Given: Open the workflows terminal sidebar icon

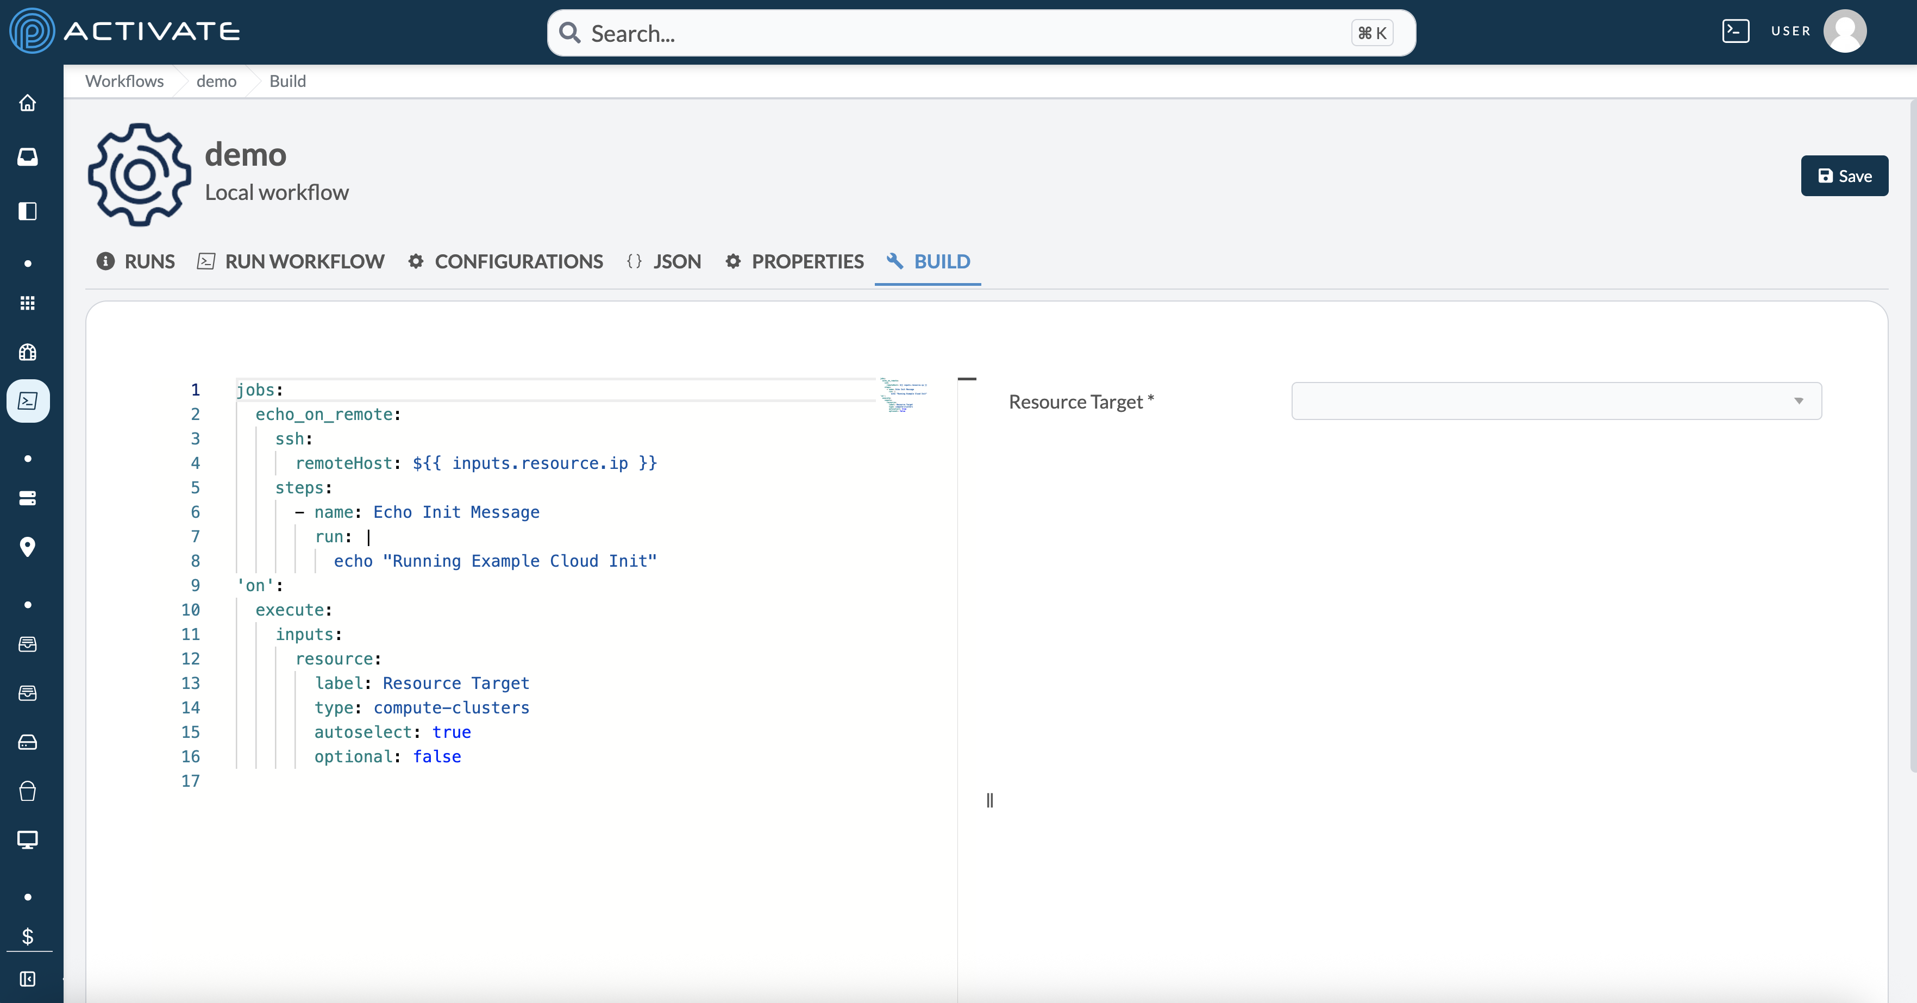Looking at the screenshot, I should pyautogui.click(x=28, y=401).
